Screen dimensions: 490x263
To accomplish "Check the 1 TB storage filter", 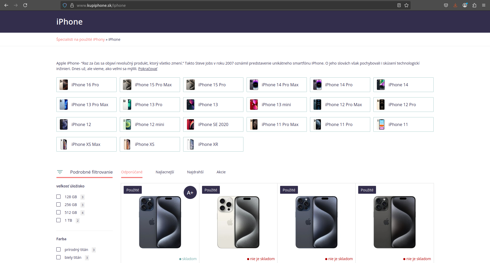I will pyautogui.click(x=58, y=220).
